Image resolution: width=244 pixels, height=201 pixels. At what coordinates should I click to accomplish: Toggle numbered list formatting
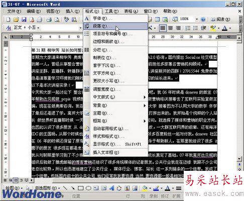click(188, 28)
